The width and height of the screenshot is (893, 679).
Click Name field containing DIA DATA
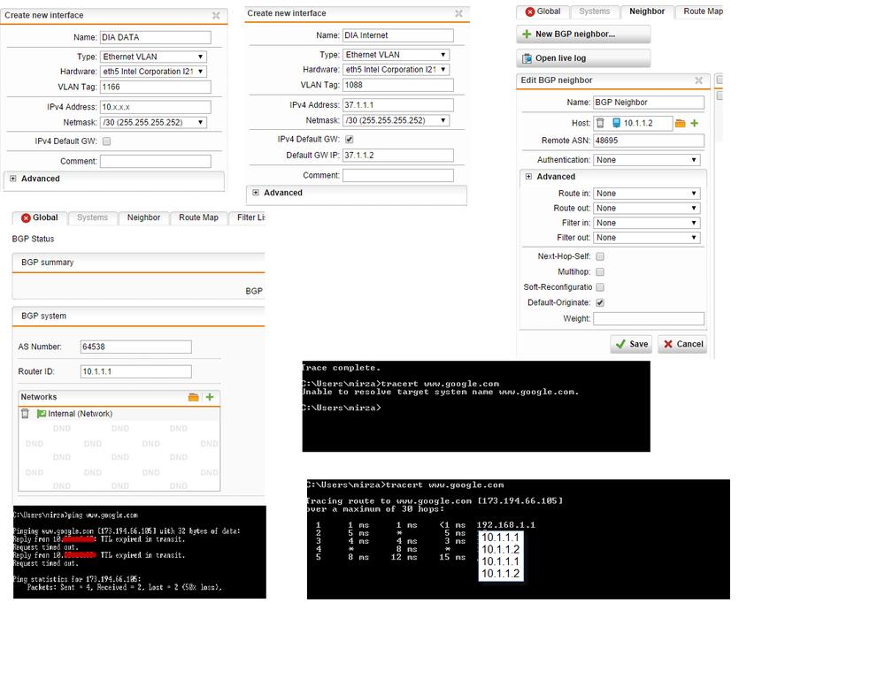tap(156, 37)
